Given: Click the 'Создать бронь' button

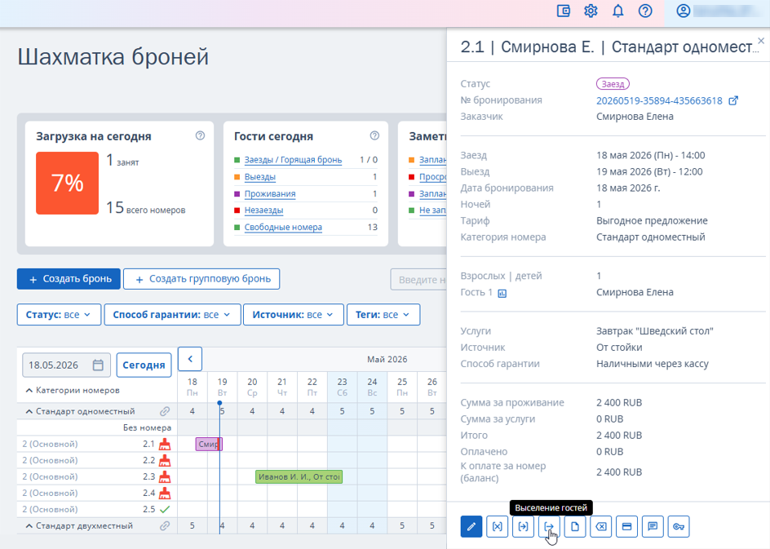Looking at the screenshot, I should coord(69,279).
